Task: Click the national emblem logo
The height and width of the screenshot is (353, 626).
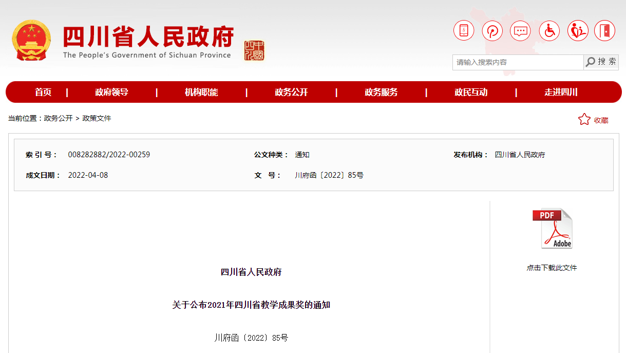Action: [x=31, y=41]
